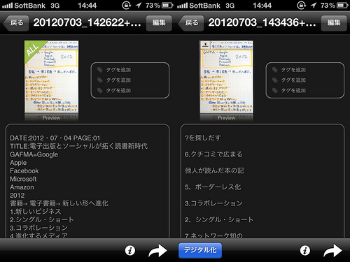Tap the GAFMA=Google line
Viewport: 350px width, 262px height.
[x=34, y=154]
